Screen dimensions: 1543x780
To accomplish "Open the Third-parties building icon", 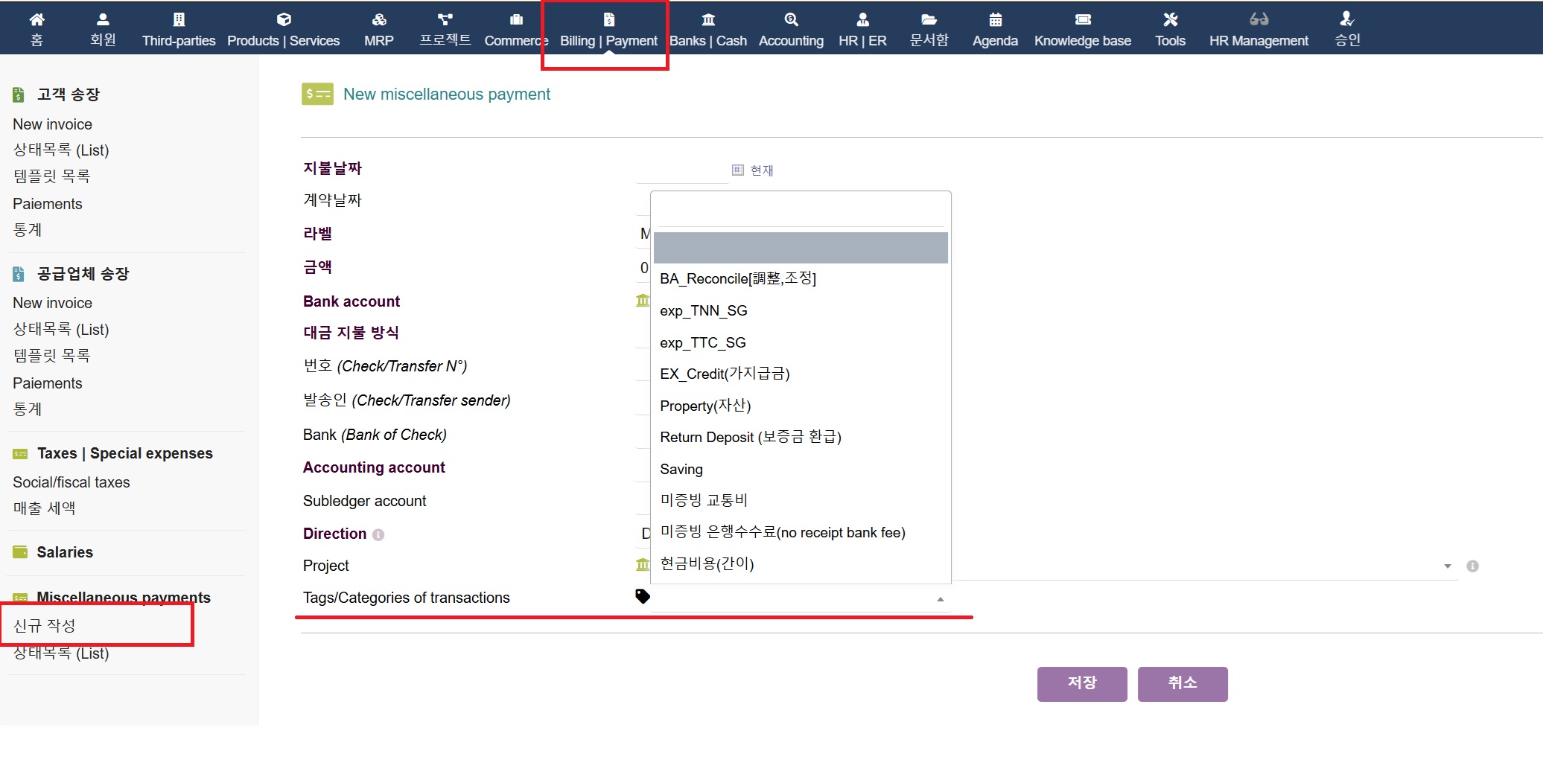I will pos(179,19).
